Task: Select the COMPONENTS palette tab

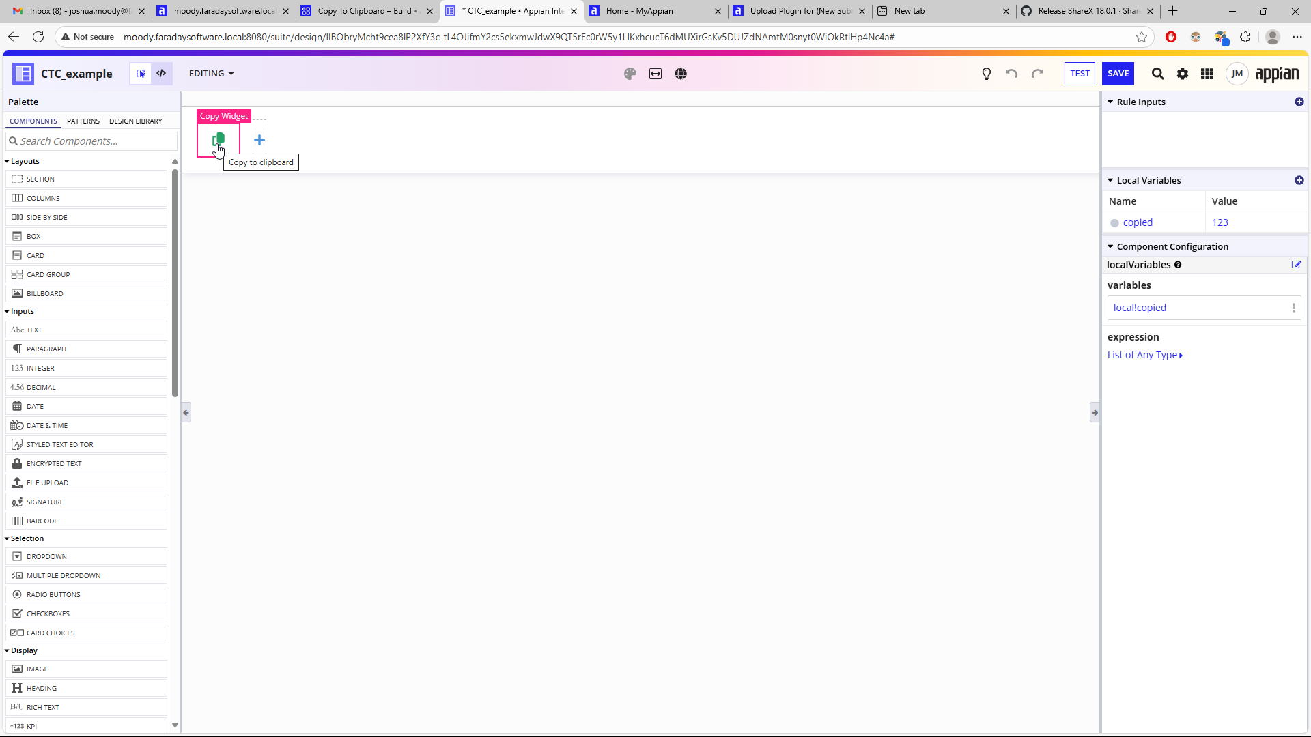Action: [x=33, y=121]
